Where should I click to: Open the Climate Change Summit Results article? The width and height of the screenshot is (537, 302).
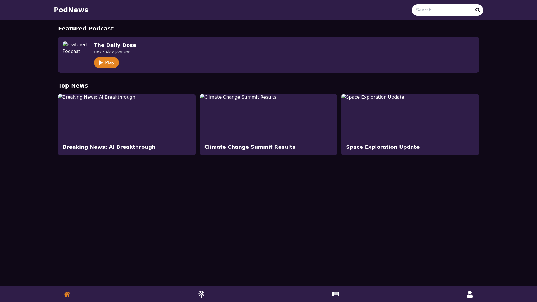coord(250,147)
